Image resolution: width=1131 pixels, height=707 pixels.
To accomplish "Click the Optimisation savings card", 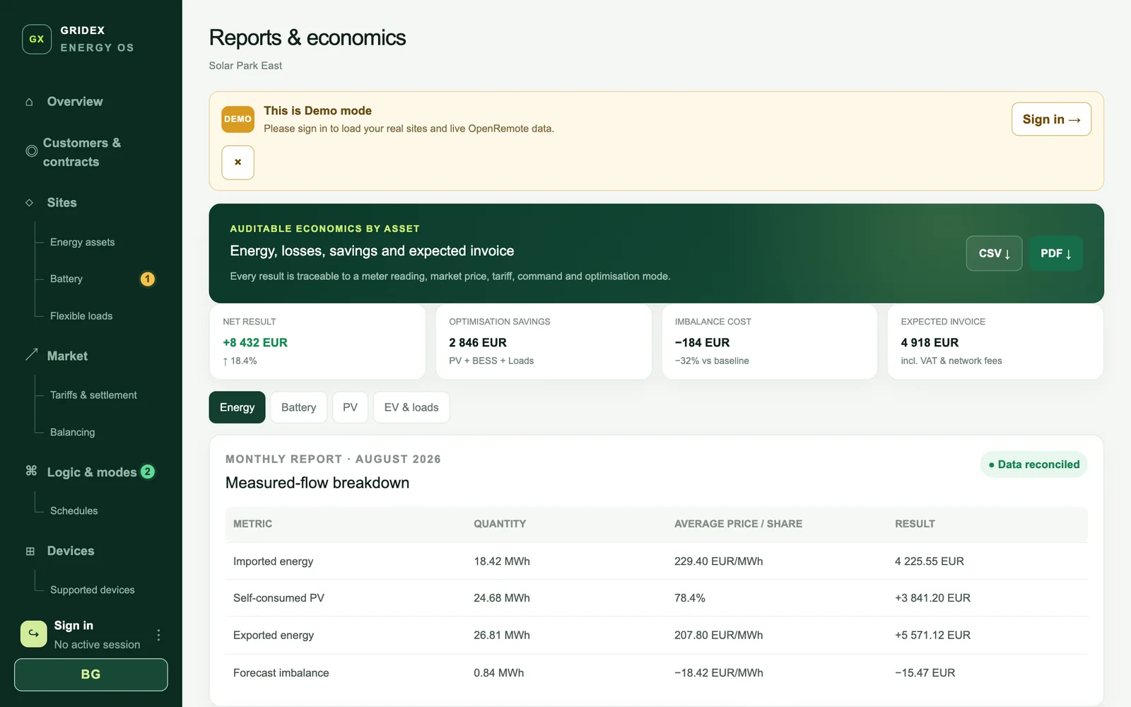I will tap(544, 342).
